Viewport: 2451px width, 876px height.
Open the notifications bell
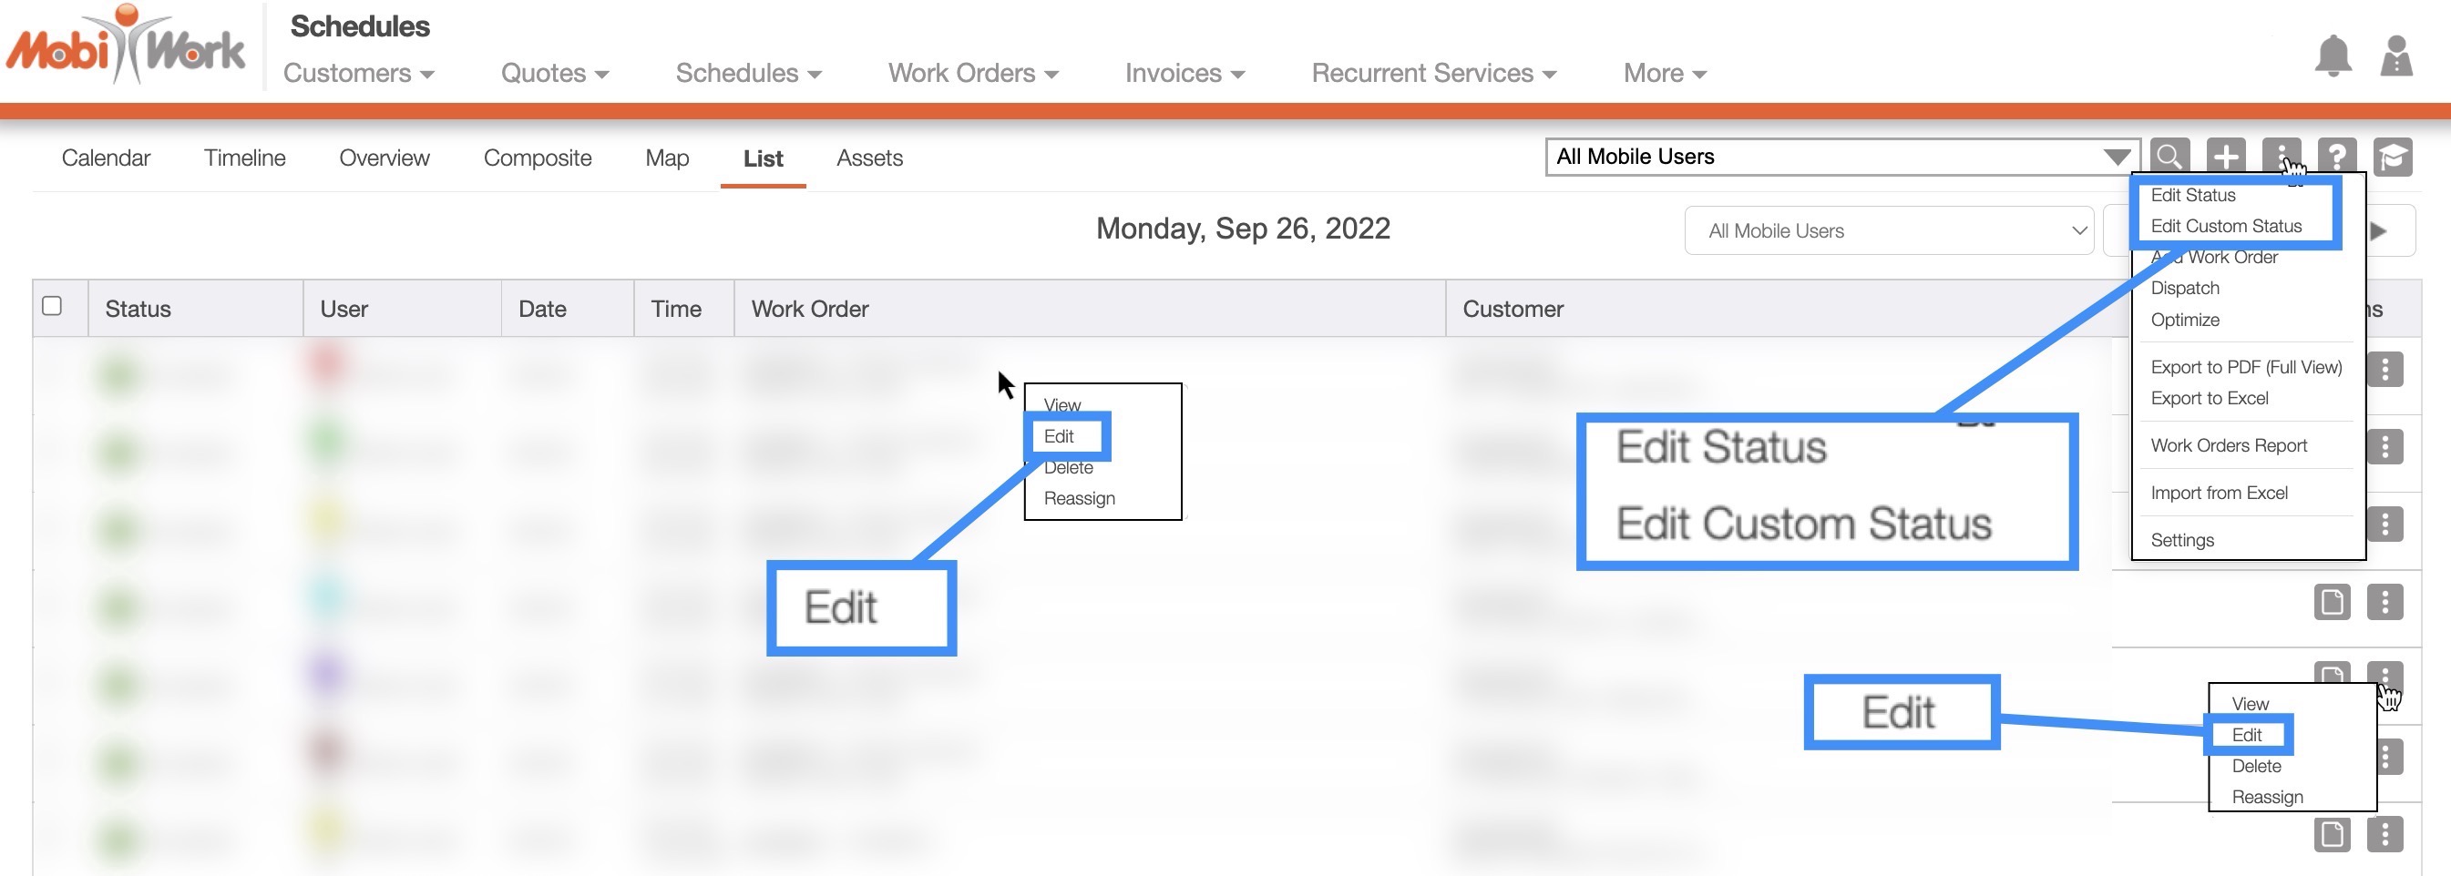2332,57
